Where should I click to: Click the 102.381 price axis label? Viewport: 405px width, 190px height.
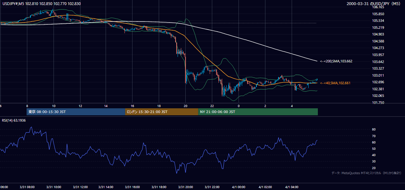378,89
